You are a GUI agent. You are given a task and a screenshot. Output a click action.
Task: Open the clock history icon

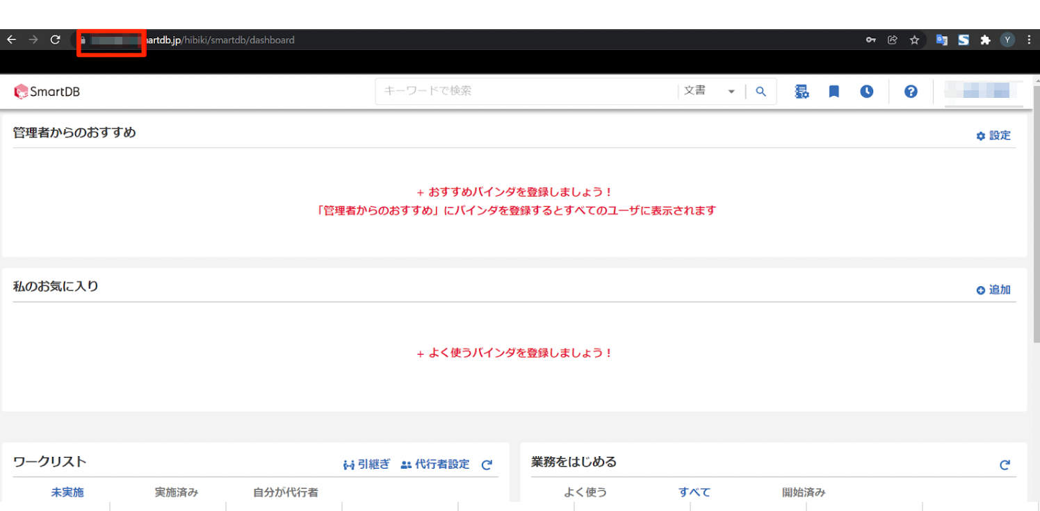click(x=866, y=92)
